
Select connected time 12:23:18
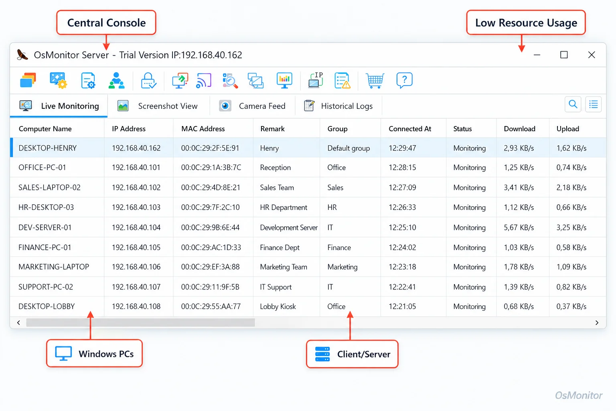[402, 267]
